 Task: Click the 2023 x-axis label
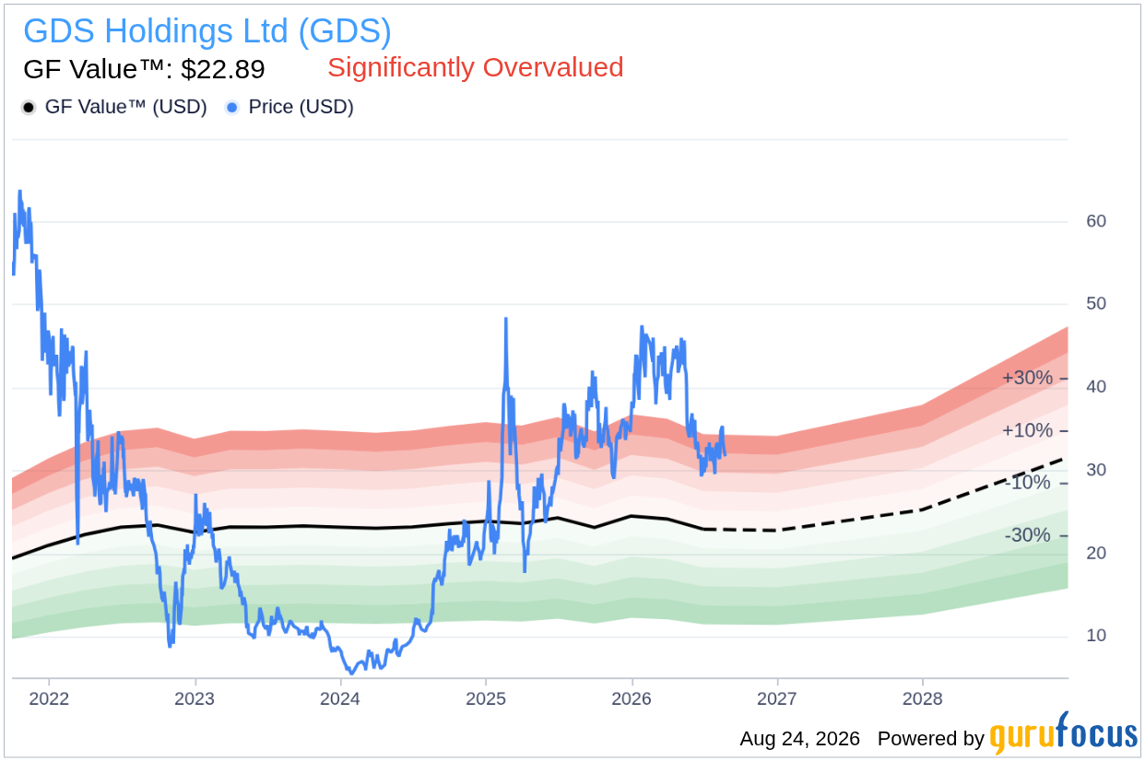pyautogui.click(x=195, y=698)
